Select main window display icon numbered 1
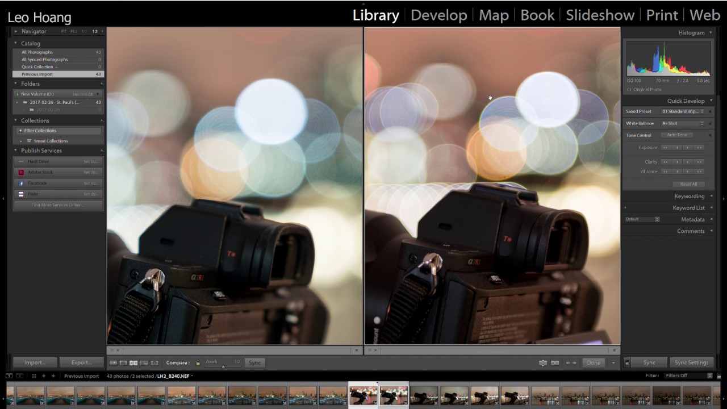 coord(10,376)
